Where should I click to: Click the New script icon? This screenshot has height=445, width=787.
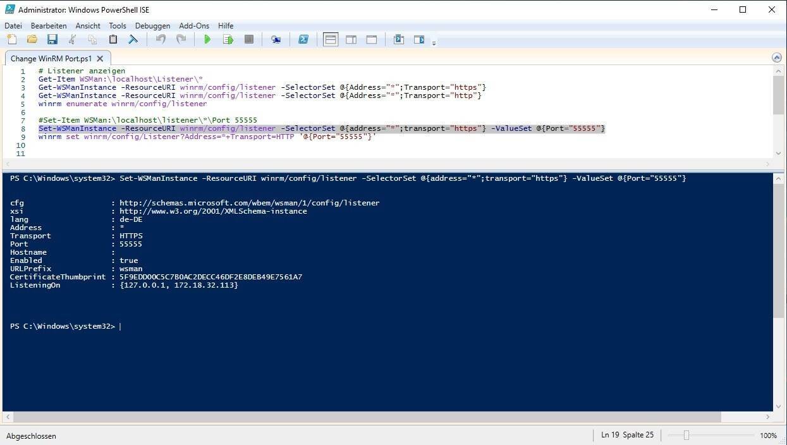coord(11,40)
